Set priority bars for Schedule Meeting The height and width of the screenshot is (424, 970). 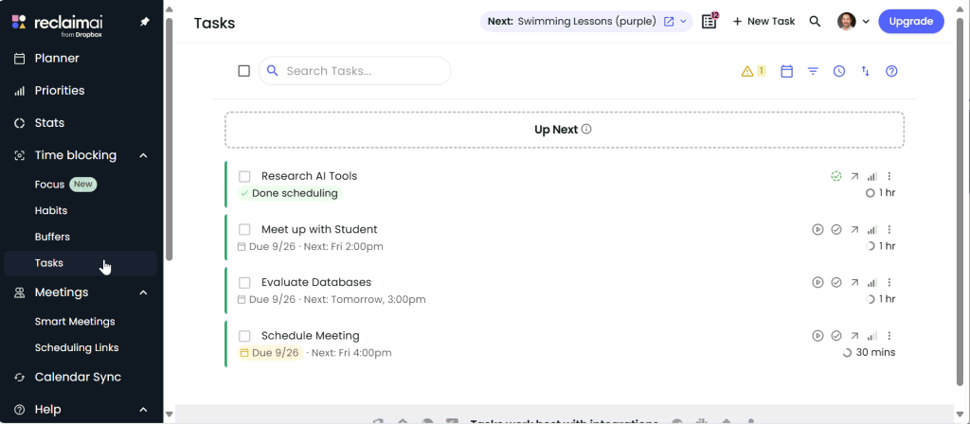click(x=872, y=336)
